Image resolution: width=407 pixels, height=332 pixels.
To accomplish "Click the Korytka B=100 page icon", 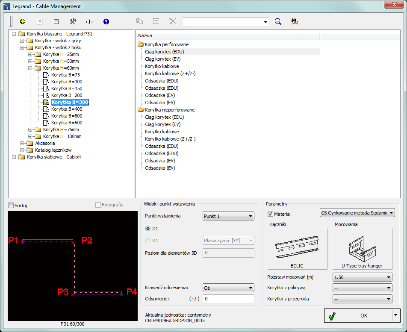I will pos(46,82).
